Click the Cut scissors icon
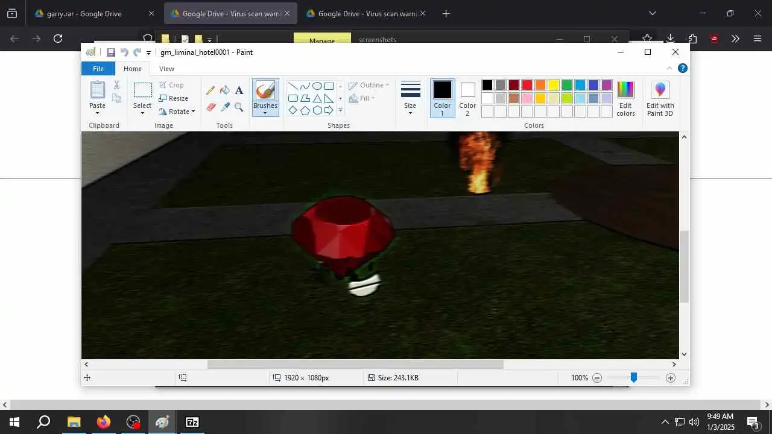This screenshot has width=772, height=434. point(116,85)
